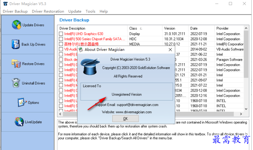
Task: Open the Driver Backup menu
Action: click(15, 11)
